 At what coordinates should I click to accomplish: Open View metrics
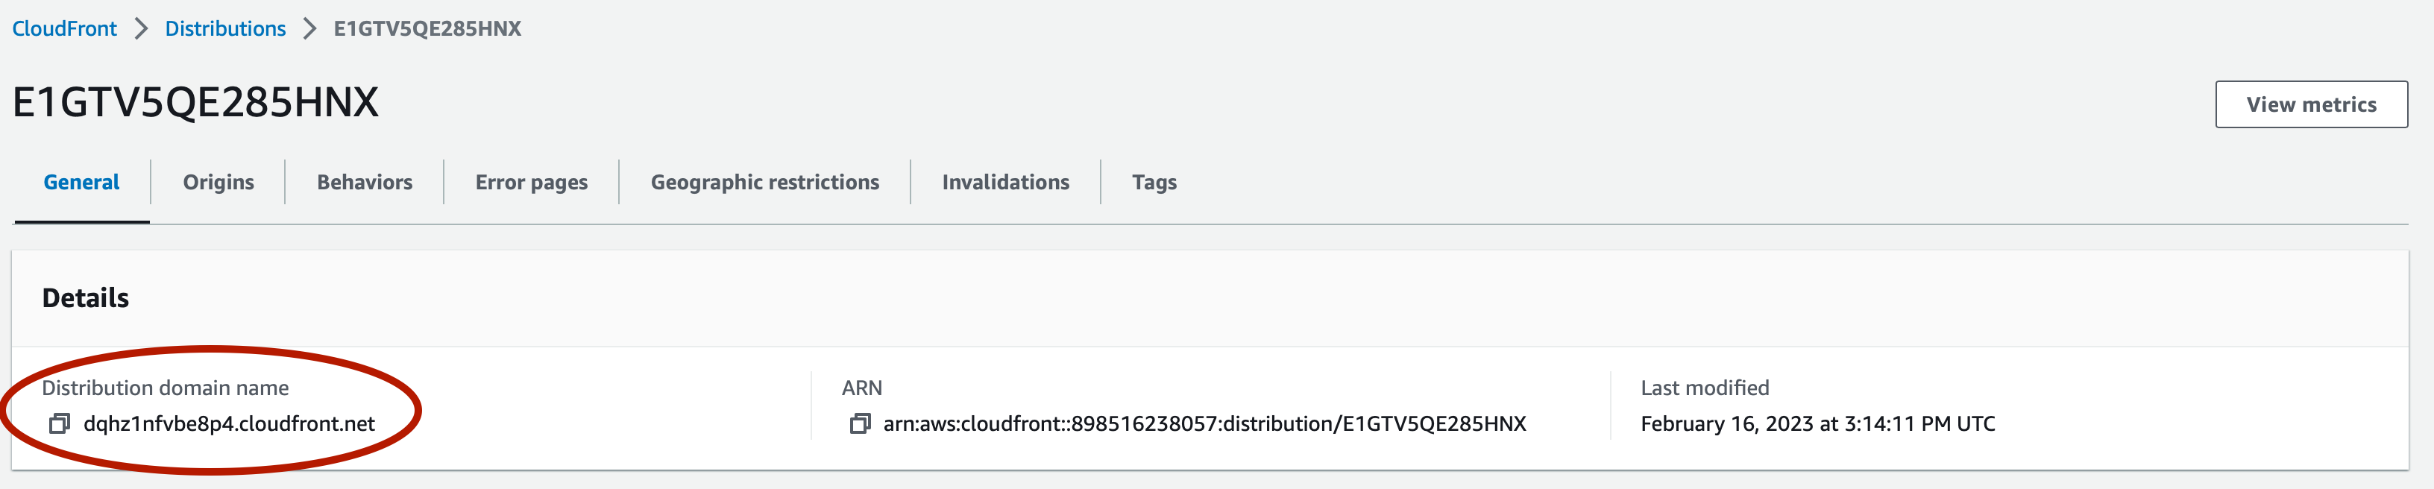2311,105
